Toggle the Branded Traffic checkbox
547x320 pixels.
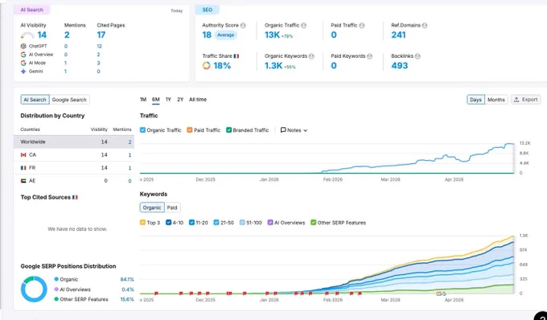coord(228,130)
